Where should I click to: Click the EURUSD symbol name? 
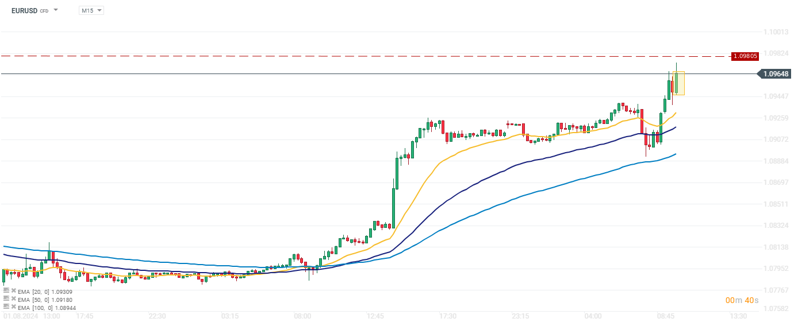point(25,10)
